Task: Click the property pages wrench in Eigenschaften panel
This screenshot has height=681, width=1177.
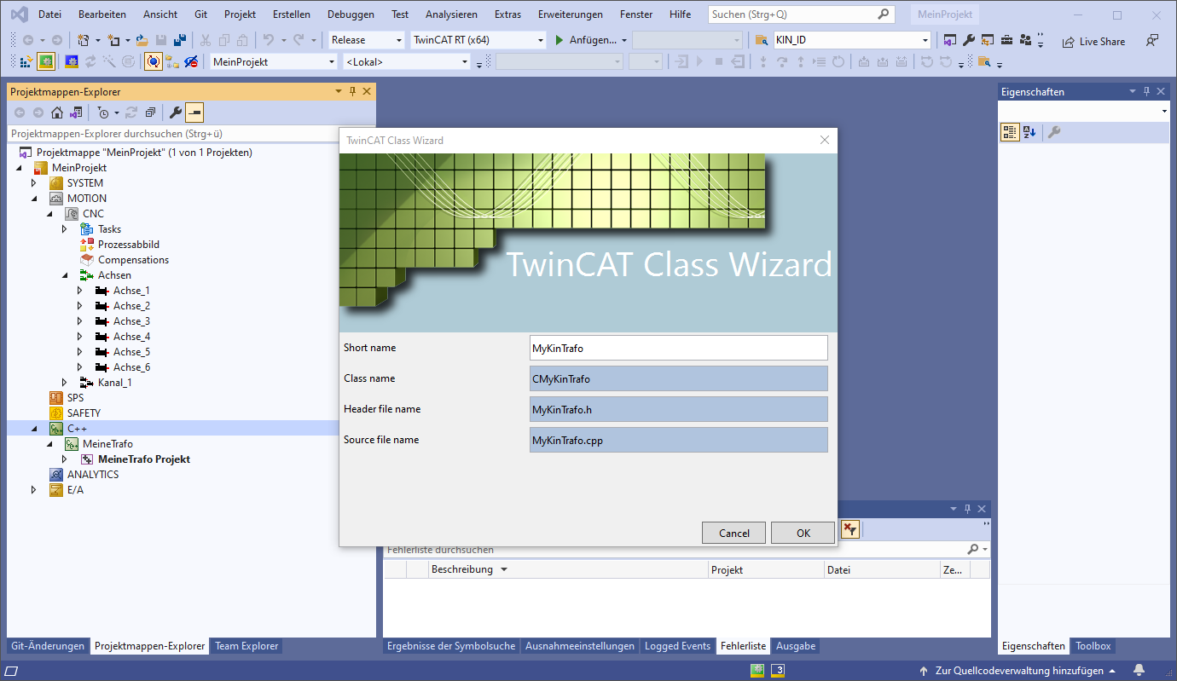Action: [x=1054, y=132]
